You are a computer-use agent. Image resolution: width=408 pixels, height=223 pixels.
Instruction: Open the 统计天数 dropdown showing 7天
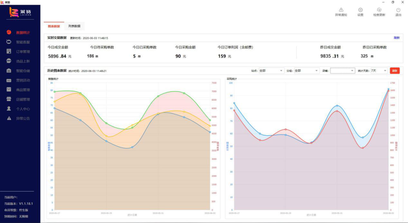click(379, 70)
